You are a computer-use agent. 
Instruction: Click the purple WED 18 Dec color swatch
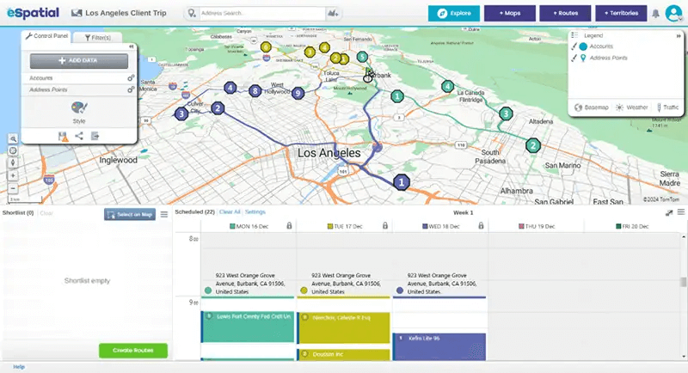pos(425,227)
